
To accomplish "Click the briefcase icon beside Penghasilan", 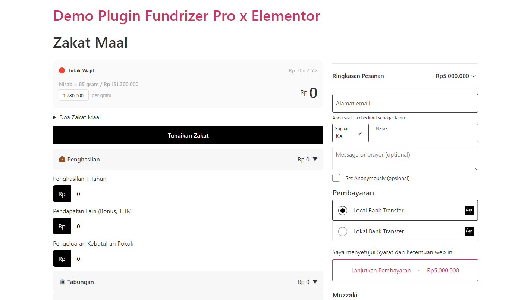I will pyautogui.click(x=62, y=159).
